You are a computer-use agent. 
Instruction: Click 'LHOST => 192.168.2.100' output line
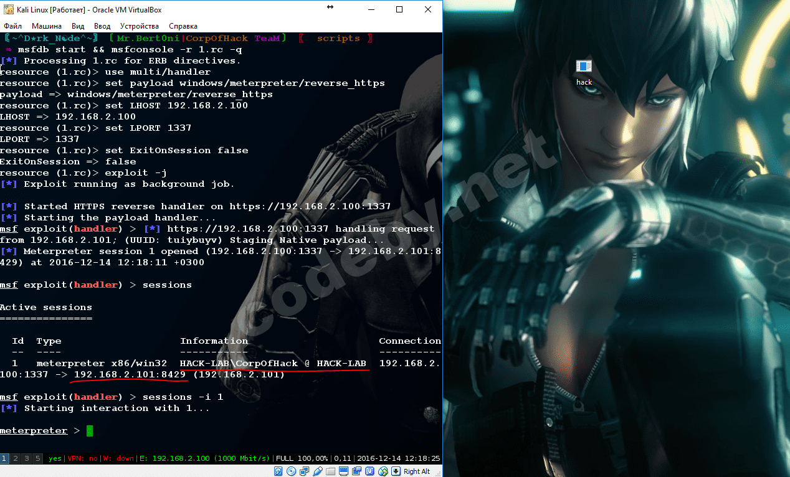pyautogui.click(x=68, y=117)
